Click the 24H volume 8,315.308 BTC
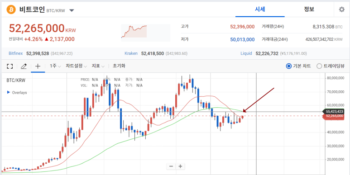Image resolution: width=350 pixels, height=175 pixels. (327, 27)
